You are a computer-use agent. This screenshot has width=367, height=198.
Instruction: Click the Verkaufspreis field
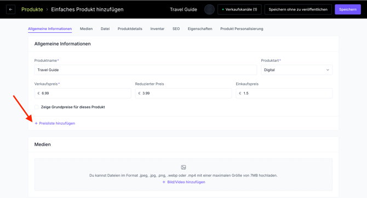[83, 94]
